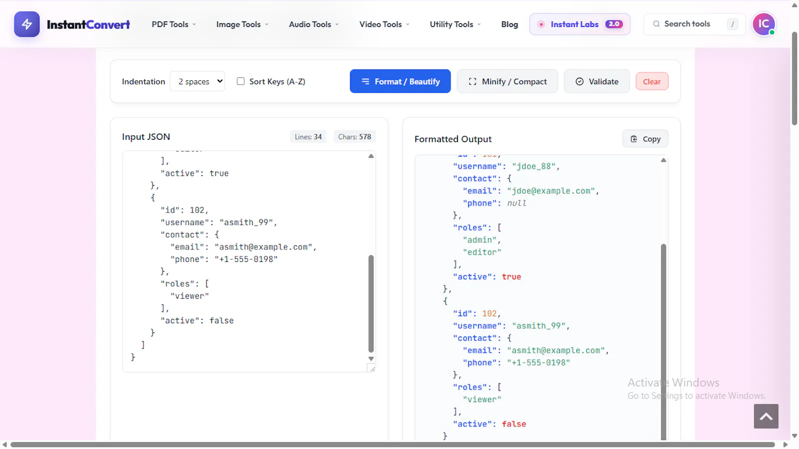Open the Indentation spaces dropdown
This screenshot has width=799, height=449.
197,81
